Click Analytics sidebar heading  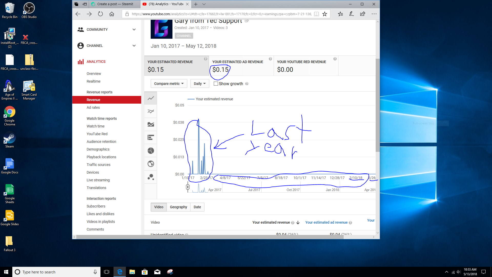pyautogui.click(x=96, y=62)
